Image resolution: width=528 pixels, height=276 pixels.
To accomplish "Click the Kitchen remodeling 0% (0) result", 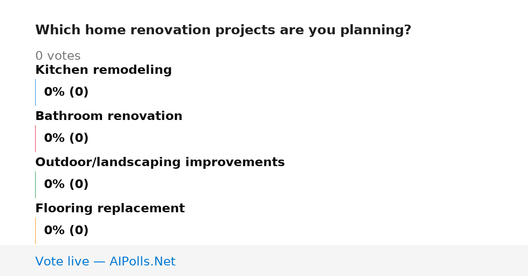I will click(66, 92).
